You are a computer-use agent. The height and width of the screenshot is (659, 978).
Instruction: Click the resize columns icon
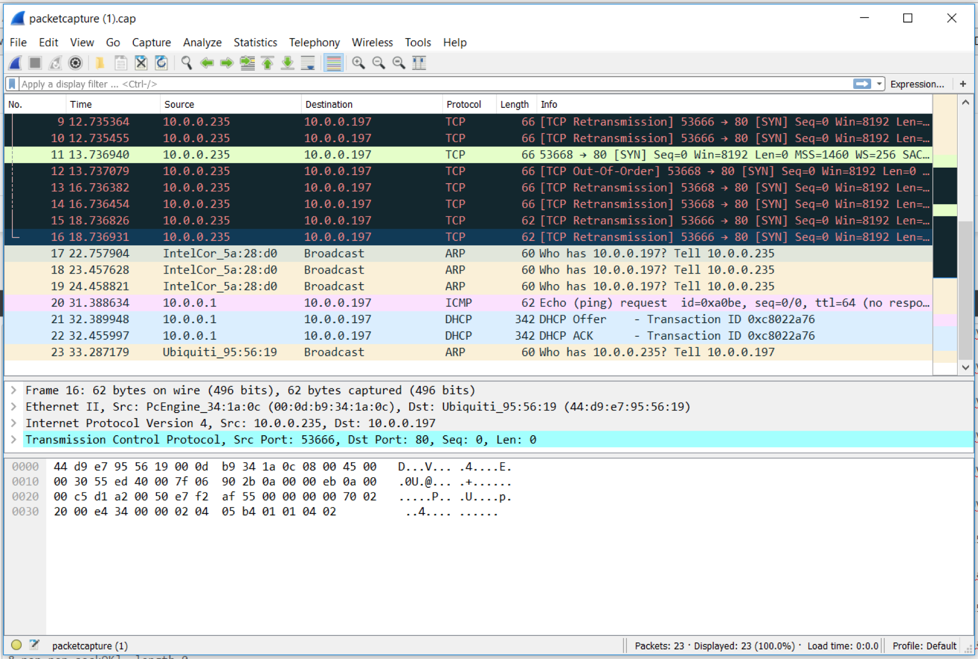tap(419, 63)
